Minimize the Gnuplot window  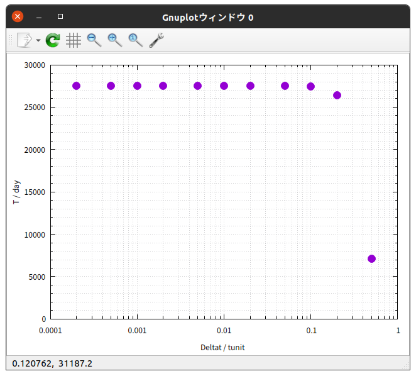pos(39,17)
